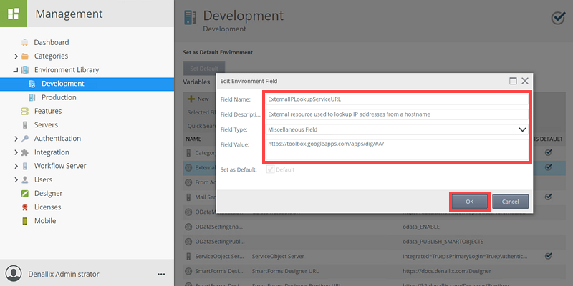Collapse the Environment Library node
The height and width of the screenshot is (286, 573).
click(x=16, y=70)
